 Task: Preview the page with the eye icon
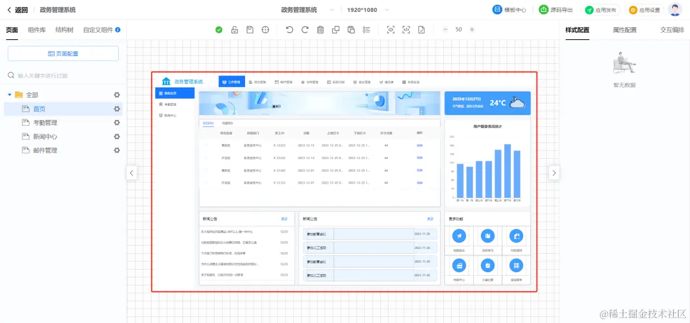click(390, 30)
